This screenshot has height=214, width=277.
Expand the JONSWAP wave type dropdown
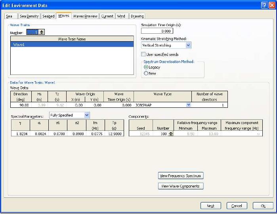coord(188,105)
